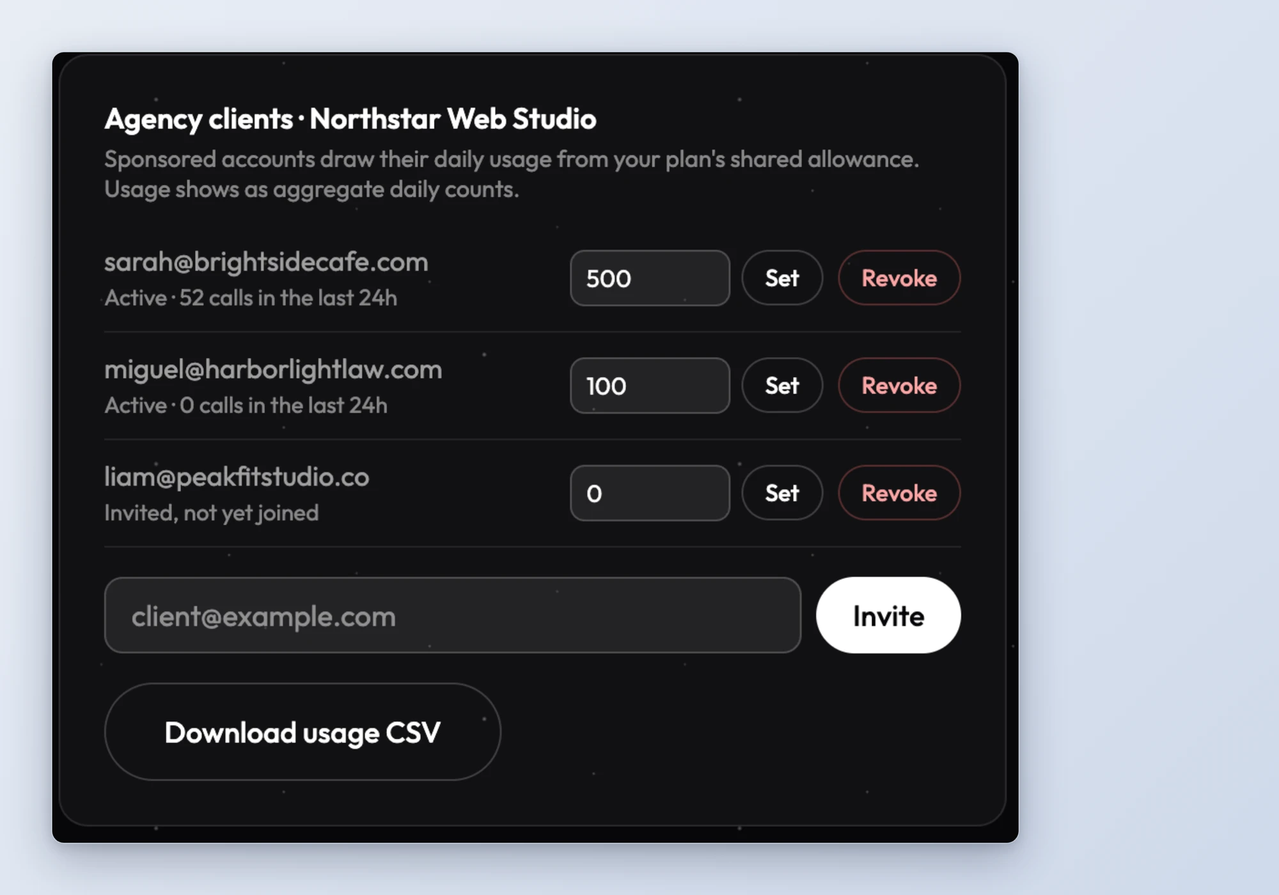Click the Agency clients Northstar Web Studio heading
1279x895 pixels.
pos(350,119)
